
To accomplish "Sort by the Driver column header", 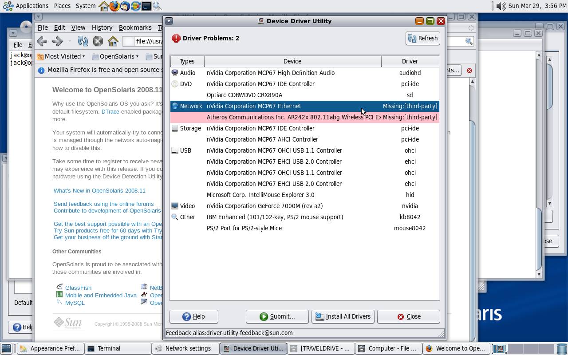I will pos(410,61).
